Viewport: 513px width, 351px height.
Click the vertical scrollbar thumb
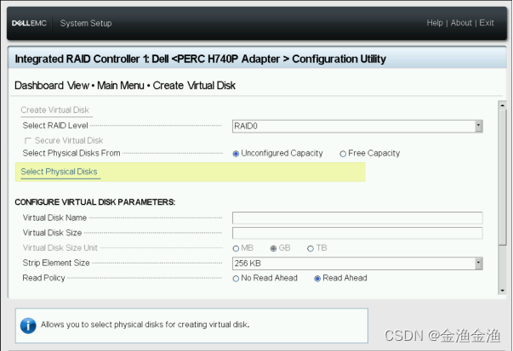click(x=502, y=177)
